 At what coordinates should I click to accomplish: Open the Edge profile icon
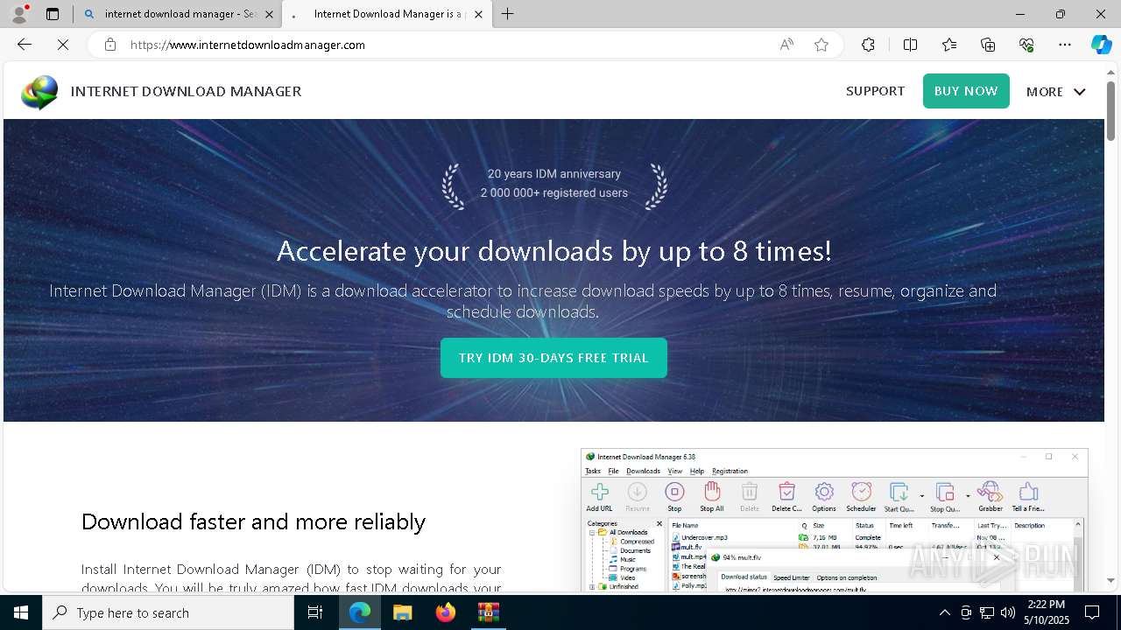(x=19, y=14)
